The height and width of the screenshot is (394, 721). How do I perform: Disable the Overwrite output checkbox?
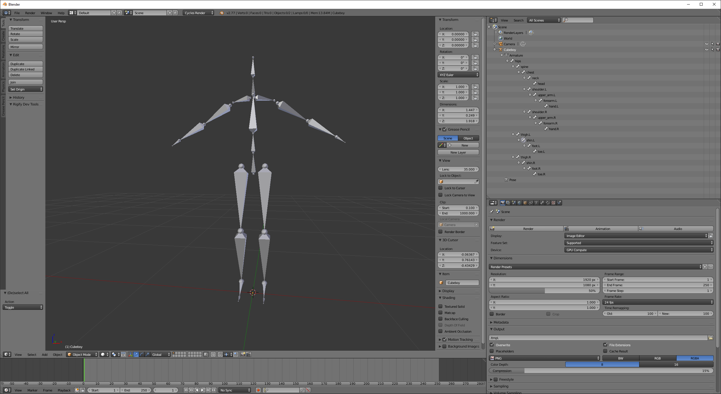492,345
